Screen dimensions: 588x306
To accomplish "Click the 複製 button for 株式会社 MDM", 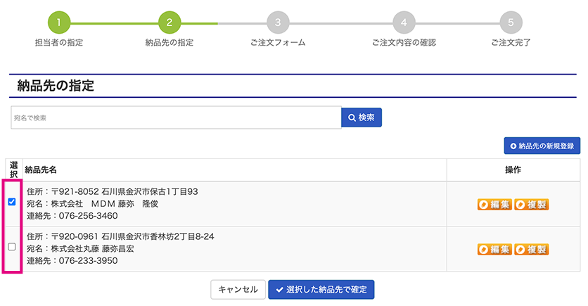I will point(531,205).
